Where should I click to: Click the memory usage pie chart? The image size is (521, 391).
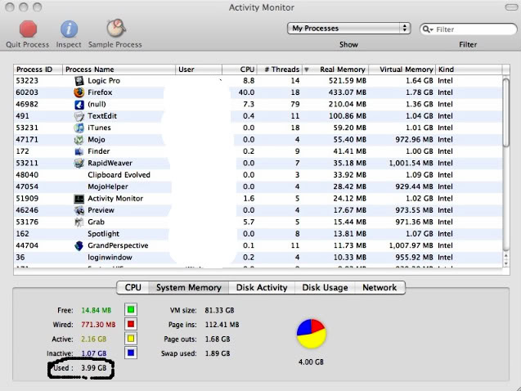click(312, 334)
